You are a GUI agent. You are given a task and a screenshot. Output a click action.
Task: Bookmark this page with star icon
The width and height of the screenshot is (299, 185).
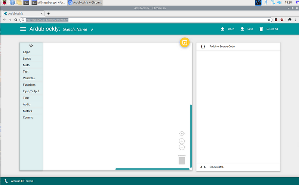(x=269, y=20)
